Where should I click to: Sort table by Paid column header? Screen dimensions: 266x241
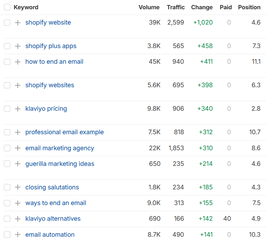pyautogui.click(x=226, y=7)
